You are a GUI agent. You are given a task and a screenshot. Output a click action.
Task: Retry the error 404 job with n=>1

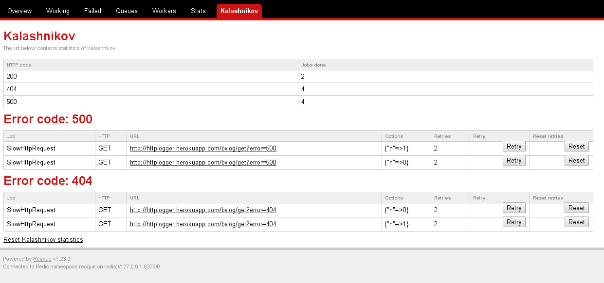click(x=514, y=222)
